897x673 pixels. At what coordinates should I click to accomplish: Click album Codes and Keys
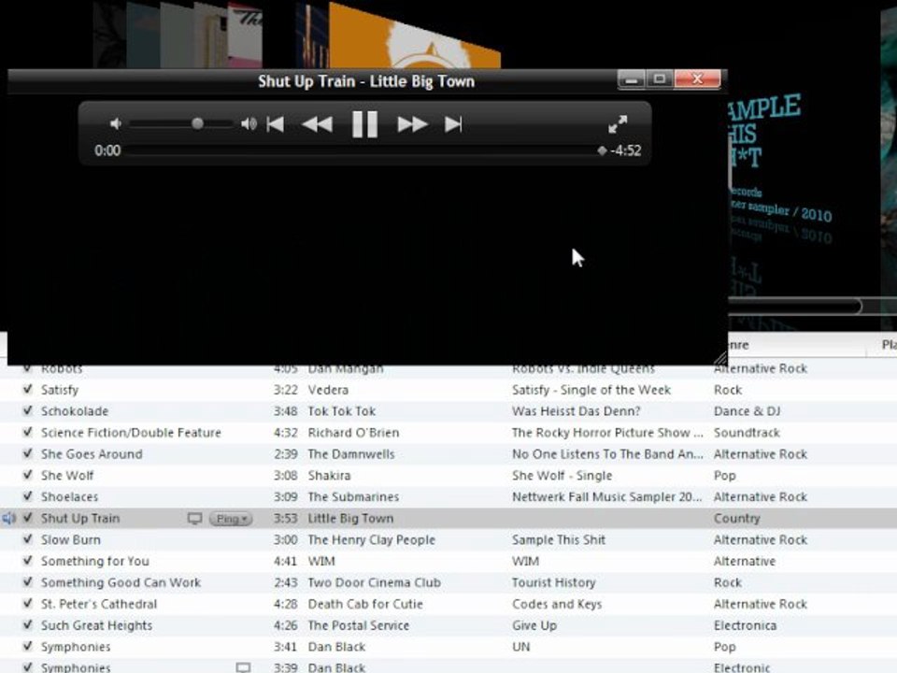click(x=557, y=605)
